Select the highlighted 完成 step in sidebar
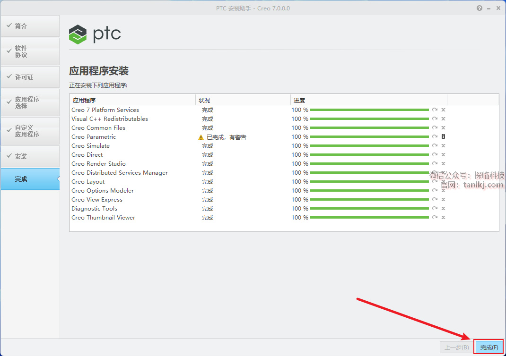506x356 pixels. (30, 179)
